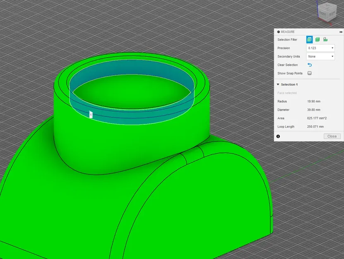Enable the Component selection filter

click(326, 39)
